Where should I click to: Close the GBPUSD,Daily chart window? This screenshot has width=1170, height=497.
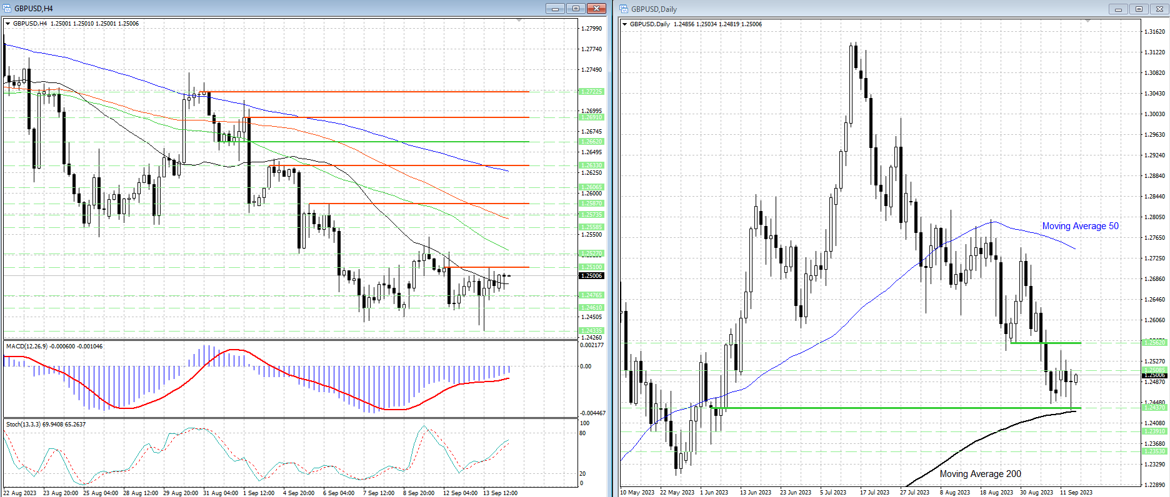pos(1159,9)
